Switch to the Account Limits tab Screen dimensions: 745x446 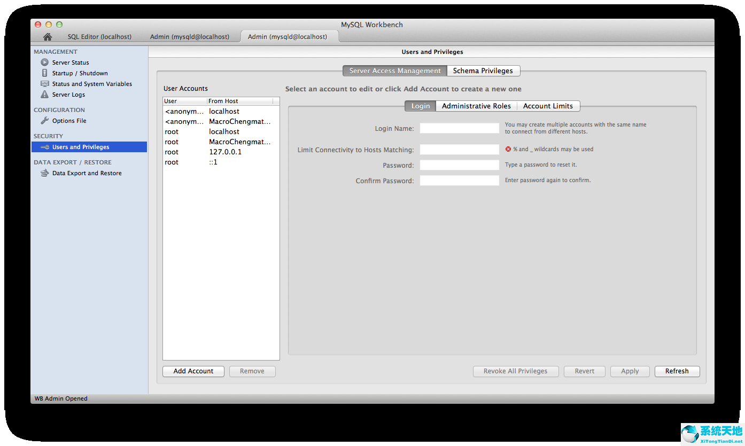tap(548, 106)
